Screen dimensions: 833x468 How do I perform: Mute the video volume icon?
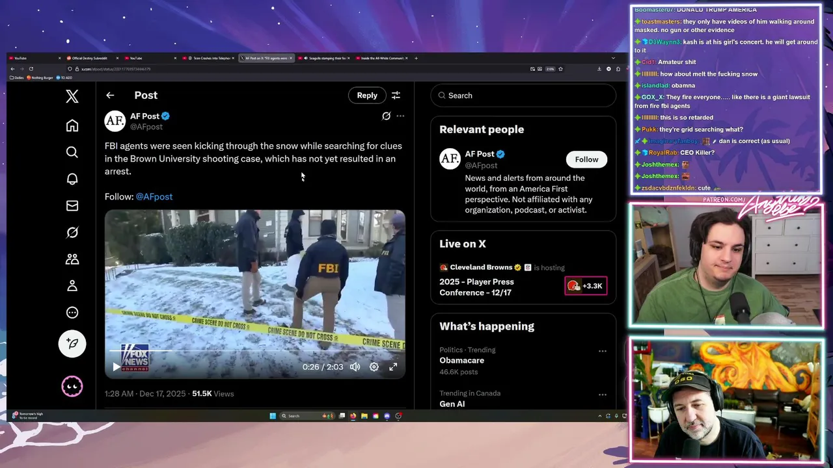click(355, 367)
